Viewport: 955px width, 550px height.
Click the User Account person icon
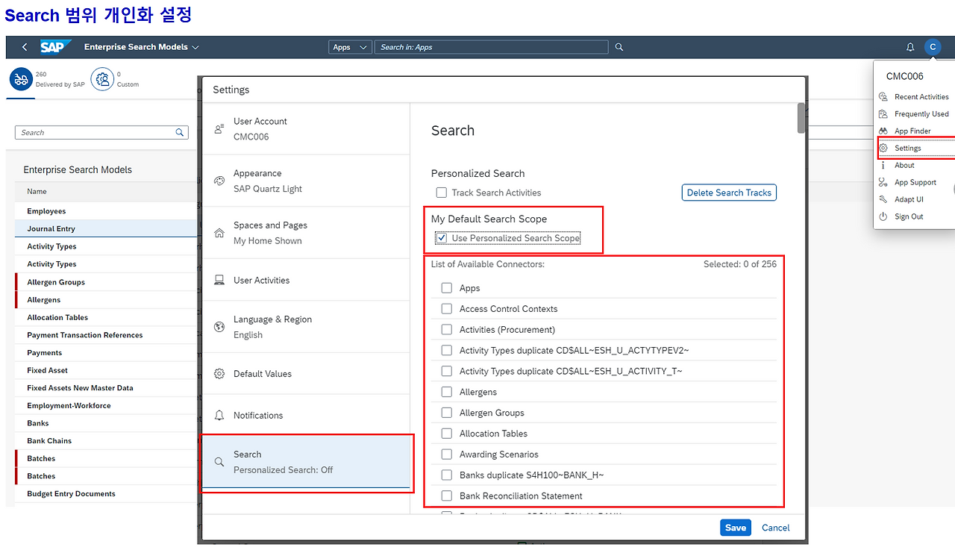[x=219, y=129]
